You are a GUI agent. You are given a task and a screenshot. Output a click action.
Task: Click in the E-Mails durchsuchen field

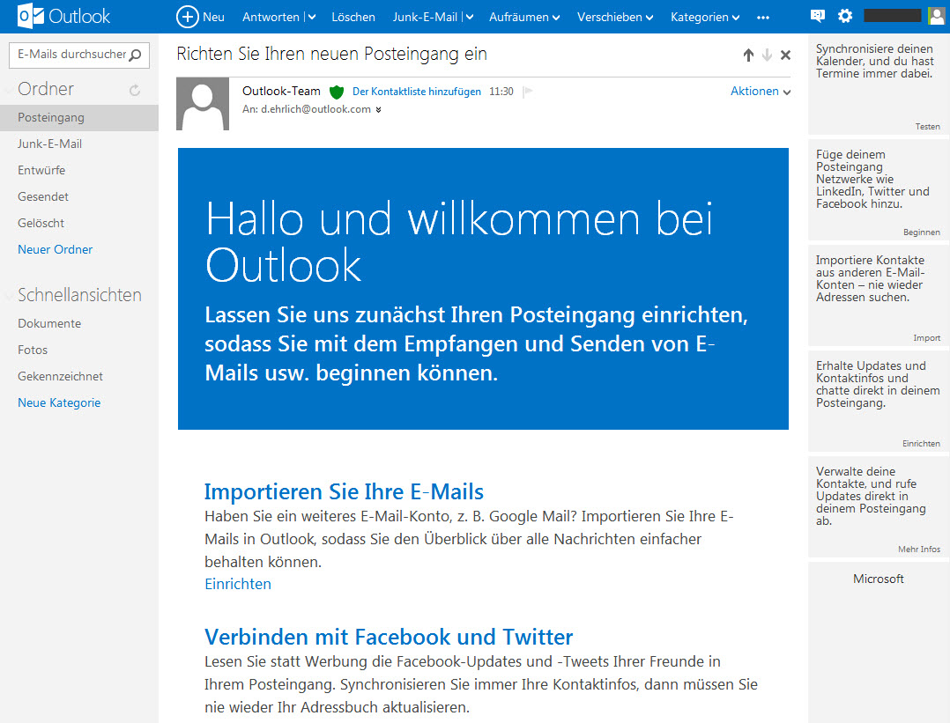tap(71, 55)
